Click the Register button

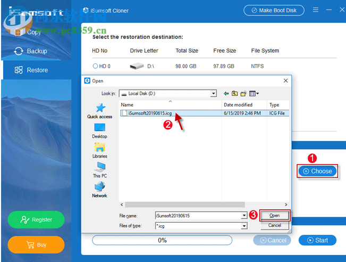pos(36,219)
